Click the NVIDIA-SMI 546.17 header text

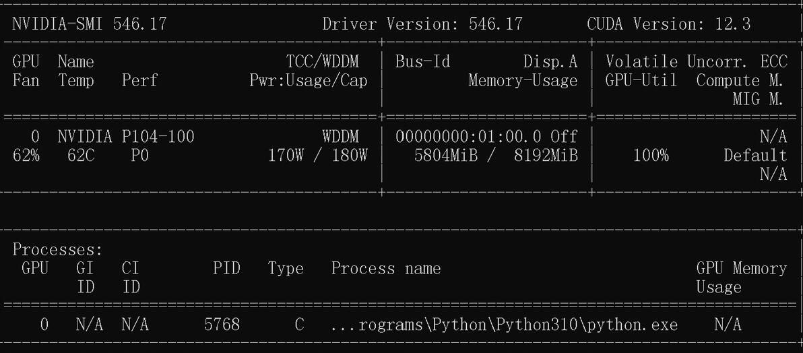click(x=89, y=25)
